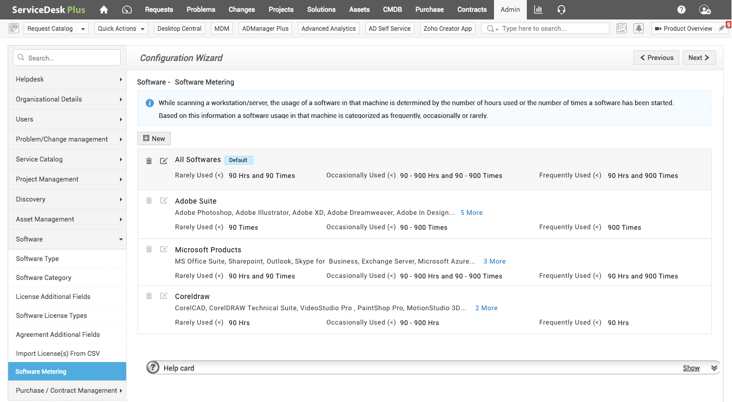Open the Requests tab

159,9
